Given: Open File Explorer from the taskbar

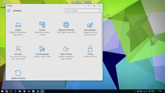Looking at the screenshot, I should coord(20,91).
